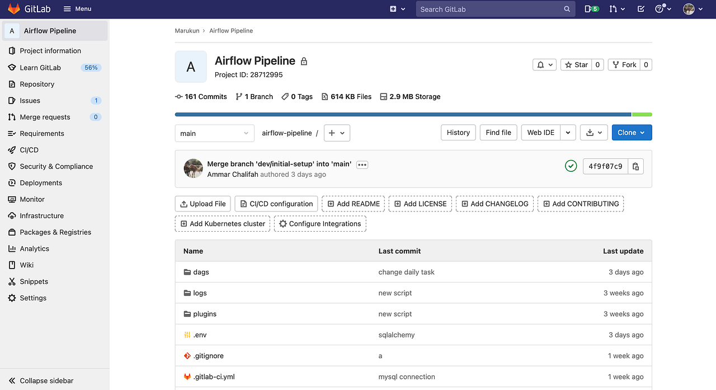
Task: Select Settings in the sidebar
Action: (x=32, y=298)
